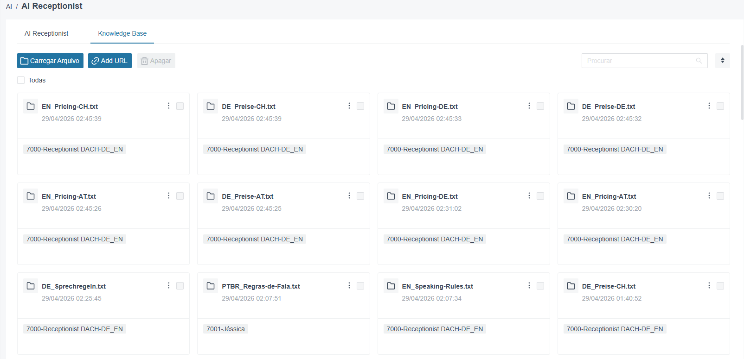This screenshot has height=359, width=744.
Task: Click the PTBR_Regras-de-Fala.txt file name
Action: point(261,286)
